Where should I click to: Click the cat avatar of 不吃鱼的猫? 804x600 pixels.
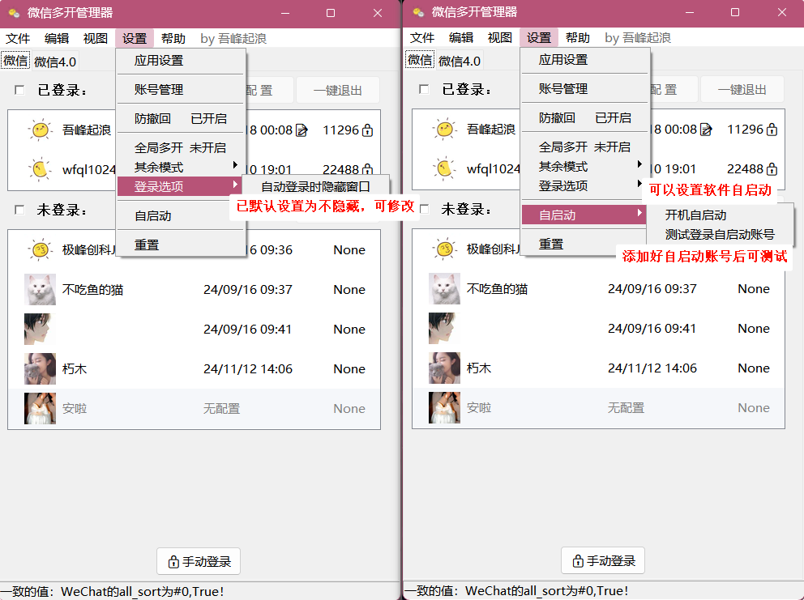point(40,289)
